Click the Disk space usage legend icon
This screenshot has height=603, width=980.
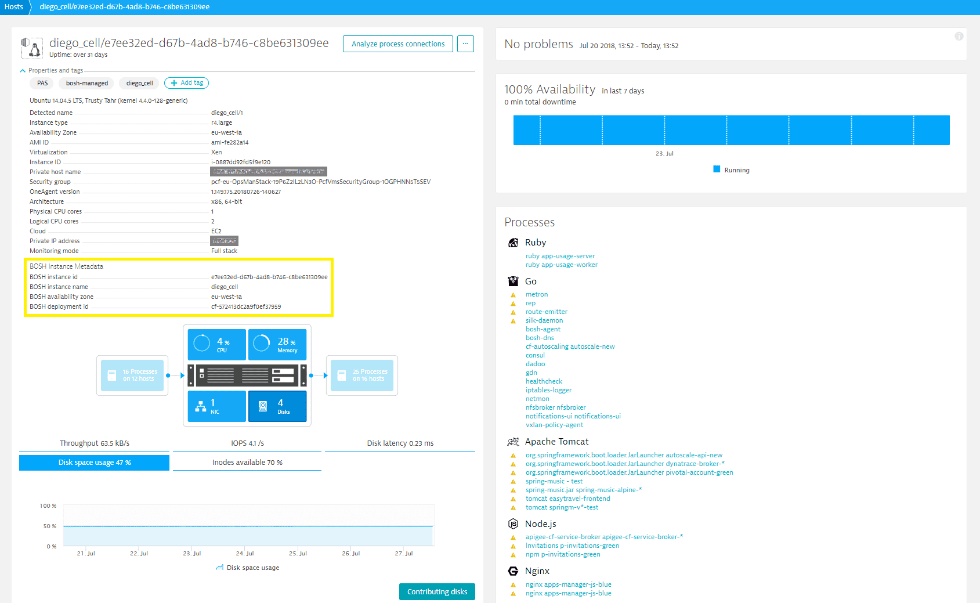click(x=219, y=568)
